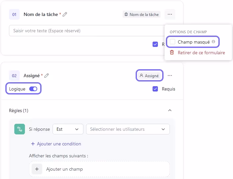
Task: Open Sélectionner les utilisateurs dropdown
Action: pos(128,129)
